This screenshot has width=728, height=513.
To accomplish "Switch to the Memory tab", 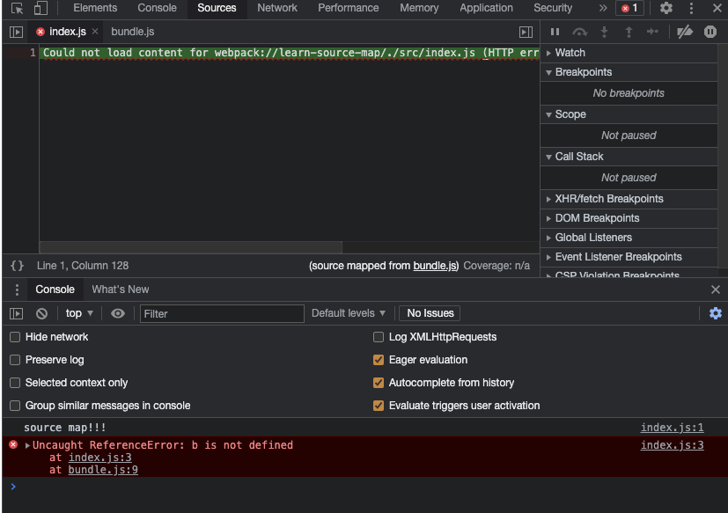I will click(419, 8).
